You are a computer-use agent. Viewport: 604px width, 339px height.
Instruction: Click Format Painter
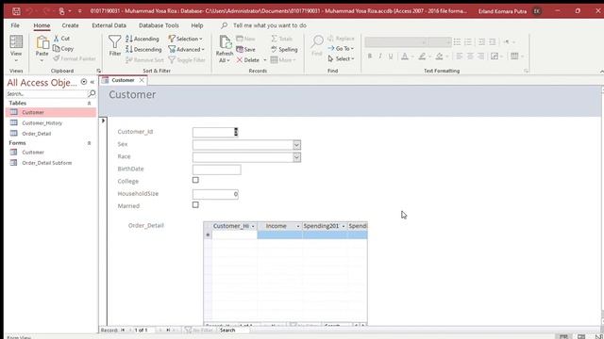75,58
